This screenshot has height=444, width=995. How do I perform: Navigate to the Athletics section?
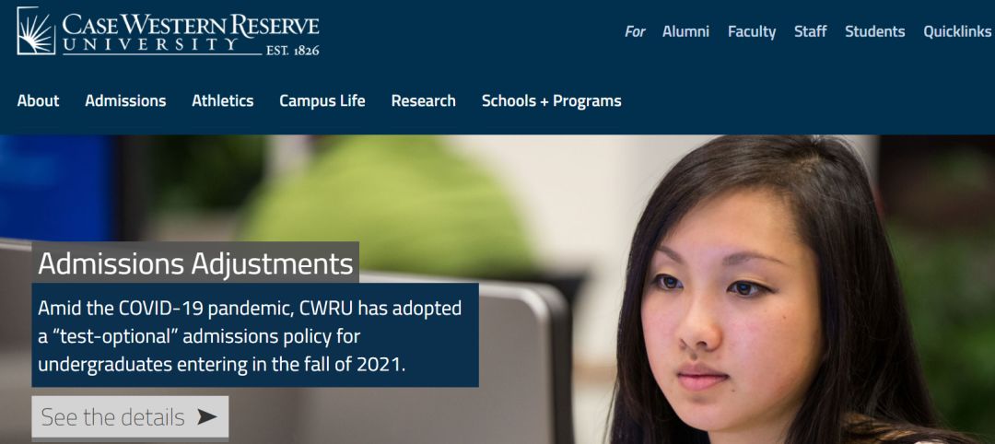[x=222, y=101]
